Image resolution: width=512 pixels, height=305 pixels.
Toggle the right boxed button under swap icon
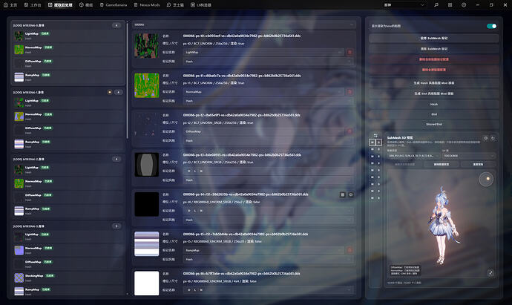coord(378,142)
